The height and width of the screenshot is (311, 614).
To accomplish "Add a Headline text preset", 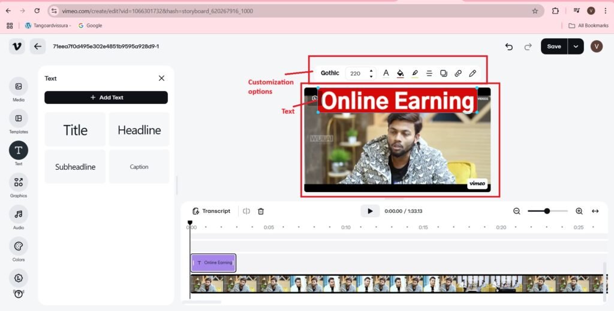I will coord(139,130).
